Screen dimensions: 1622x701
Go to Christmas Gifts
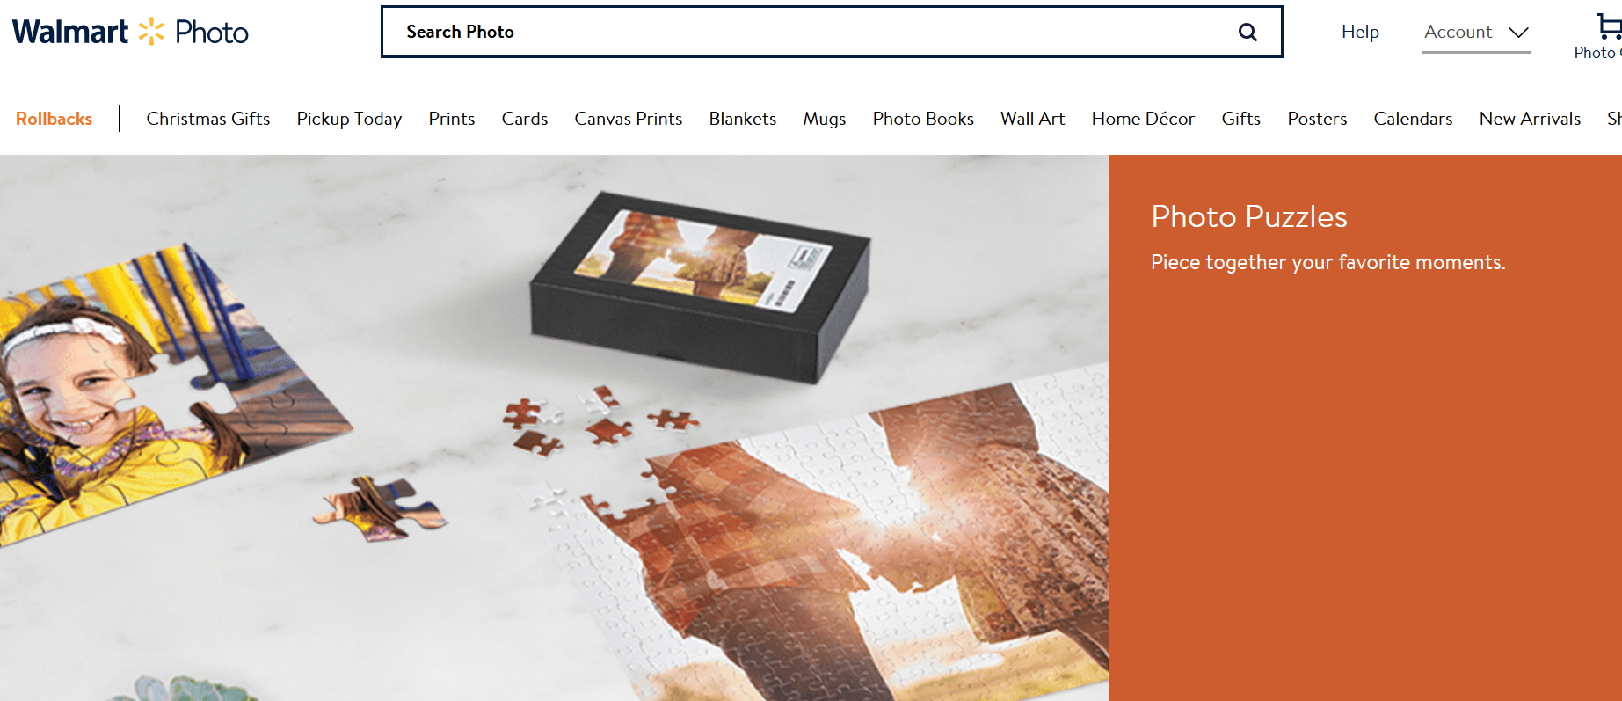208,119
